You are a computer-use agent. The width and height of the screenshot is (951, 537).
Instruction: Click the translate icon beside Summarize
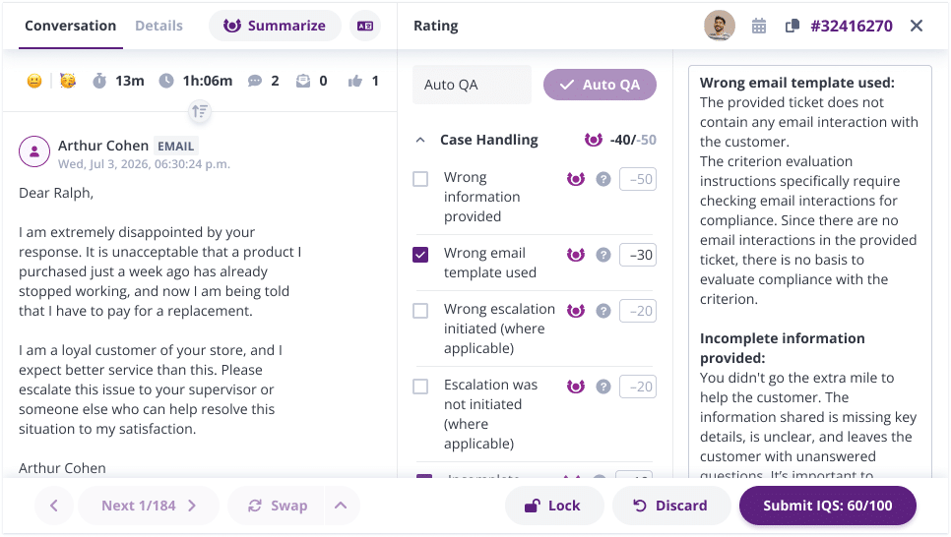pyautogui.click(x=365, y=26)
